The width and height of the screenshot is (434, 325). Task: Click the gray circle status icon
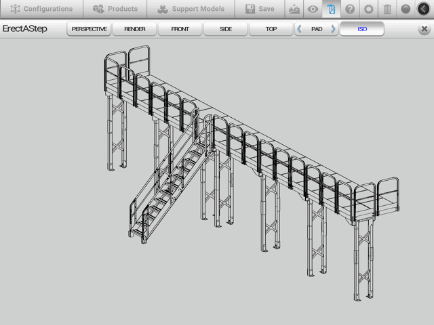click(406, 9)
